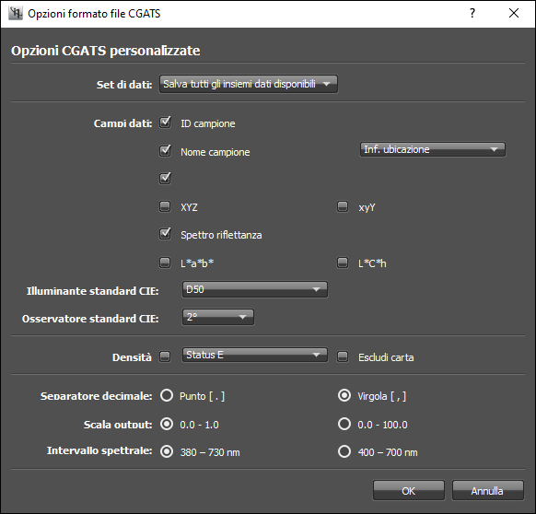
Task: Click the Separatore decimale label
Action: 96,396
